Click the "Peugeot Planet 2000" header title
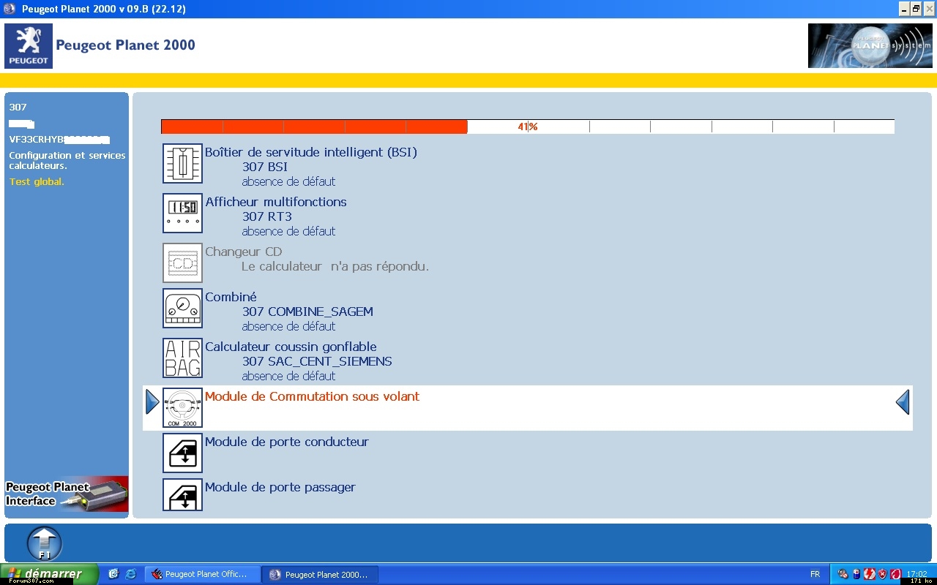The image size is (937, 585). [x=126, y=45]
